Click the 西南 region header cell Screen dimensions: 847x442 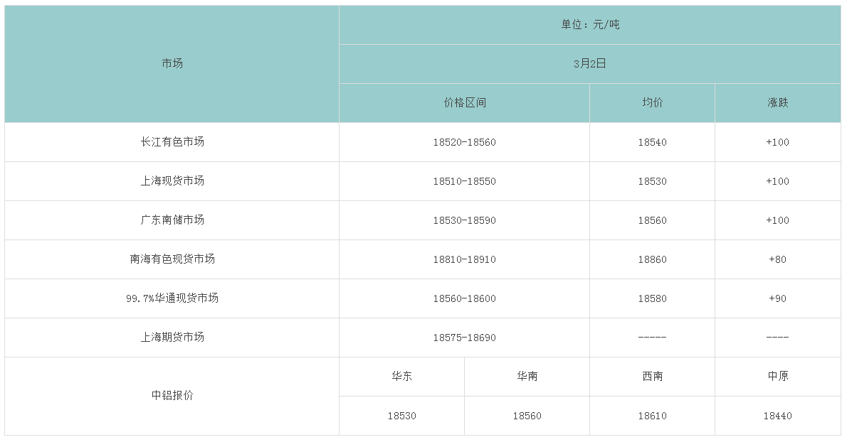[652, 377]
